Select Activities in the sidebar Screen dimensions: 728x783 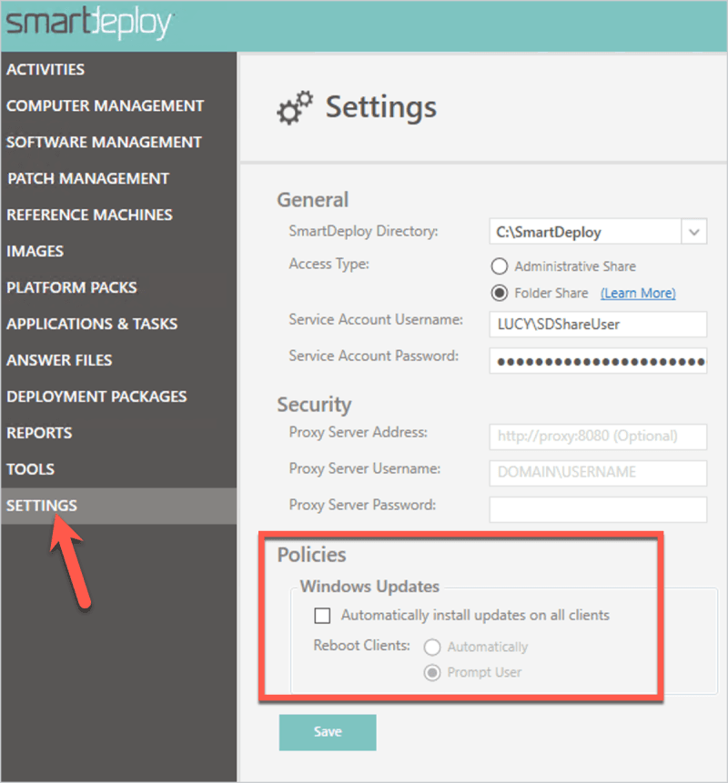[45, 69]
